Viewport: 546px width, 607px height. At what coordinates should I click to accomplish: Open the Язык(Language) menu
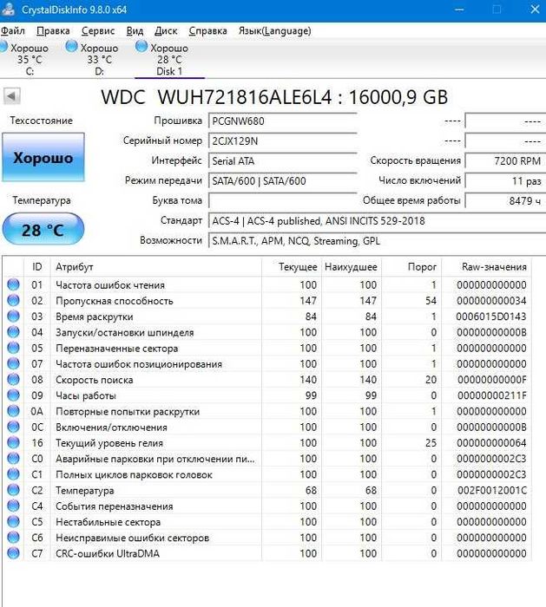coord(275,31)
